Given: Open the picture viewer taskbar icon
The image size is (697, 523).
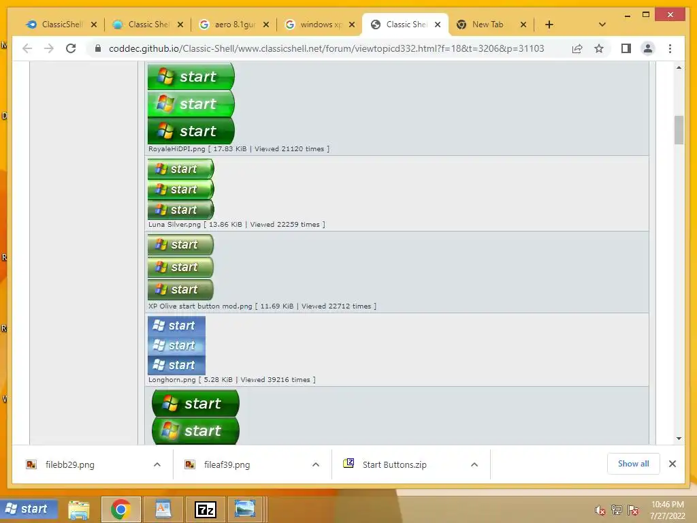Looking at the screenshot, I should (x=245, y=509).
